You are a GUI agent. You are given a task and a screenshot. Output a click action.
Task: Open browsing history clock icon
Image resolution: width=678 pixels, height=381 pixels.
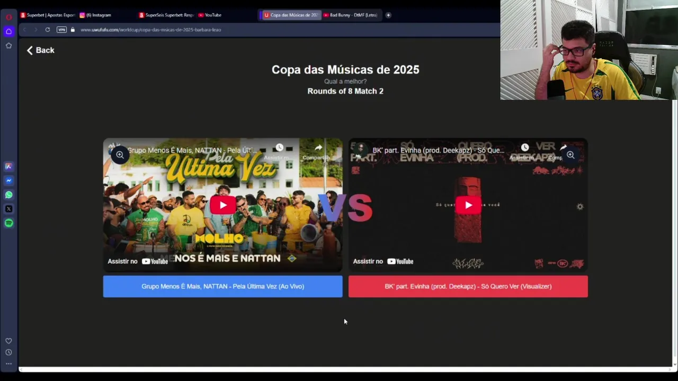8,352
